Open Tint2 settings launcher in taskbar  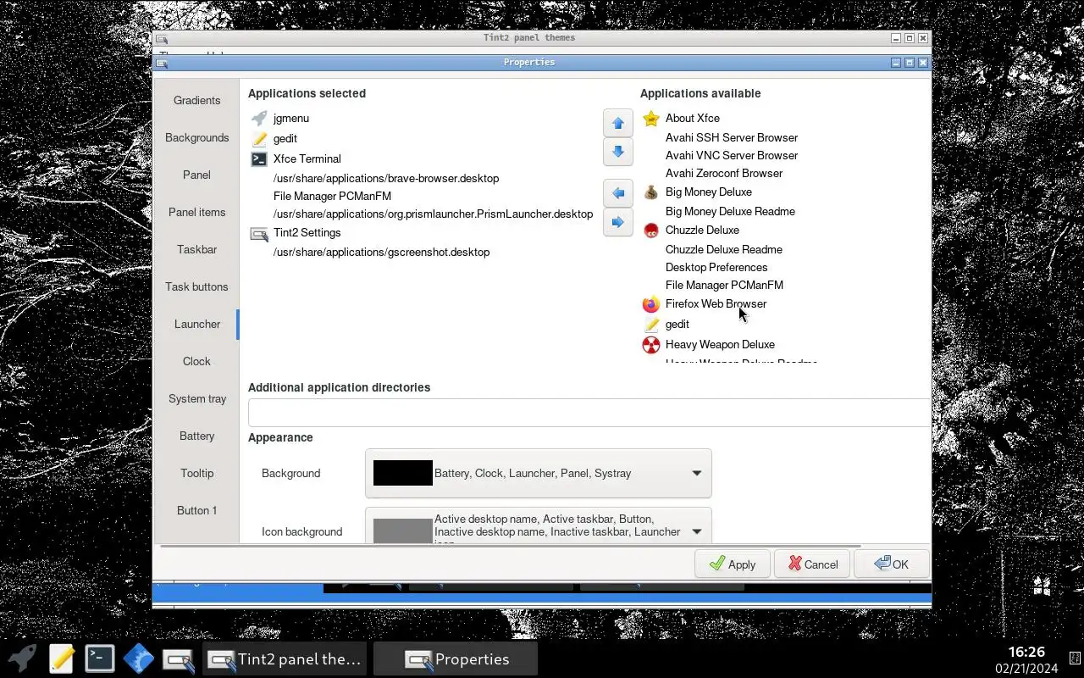(x=178, y=659)
